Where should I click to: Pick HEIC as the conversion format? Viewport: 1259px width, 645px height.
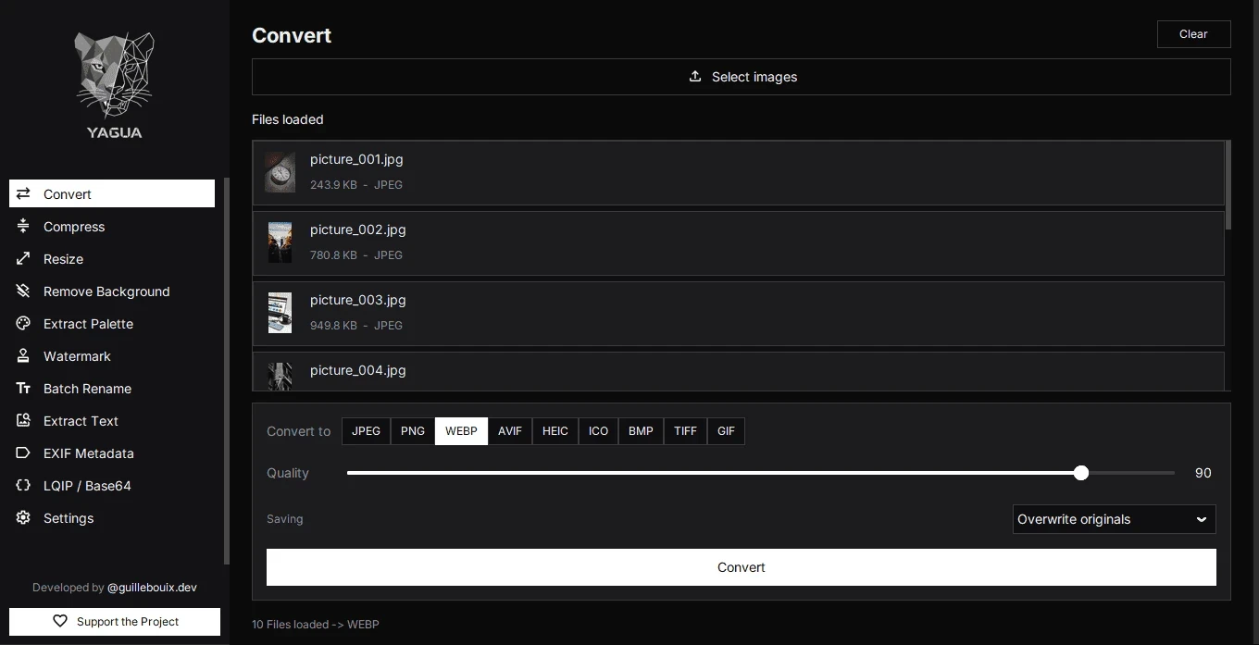555,431
